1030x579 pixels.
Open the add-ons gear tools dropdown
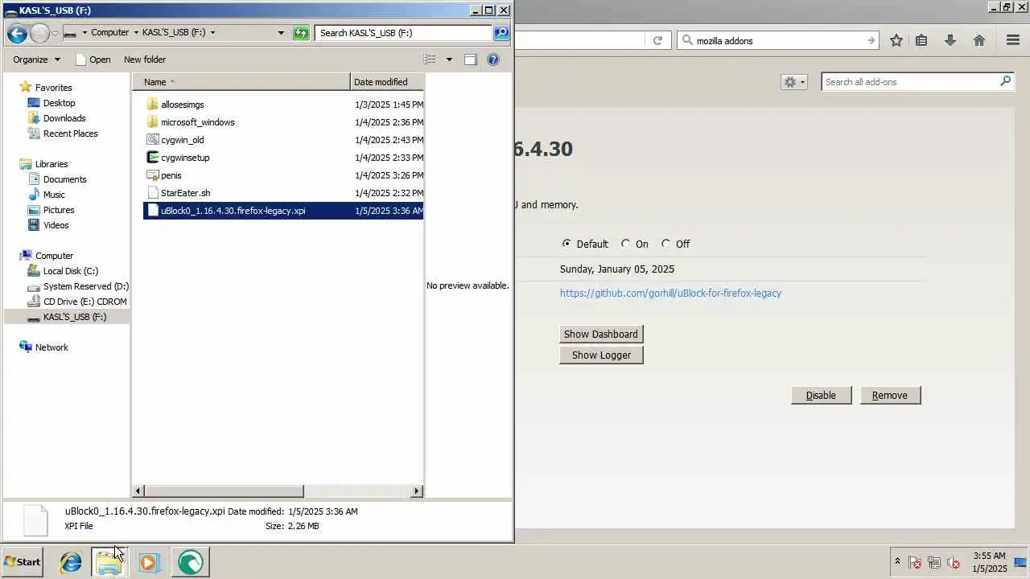tap(793, 82)
